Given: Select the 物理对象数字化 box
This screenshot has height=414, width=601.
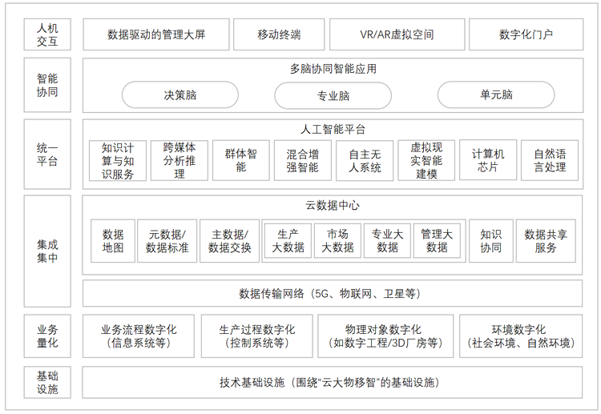Looking at the screenshot, I should pos(385,336).
